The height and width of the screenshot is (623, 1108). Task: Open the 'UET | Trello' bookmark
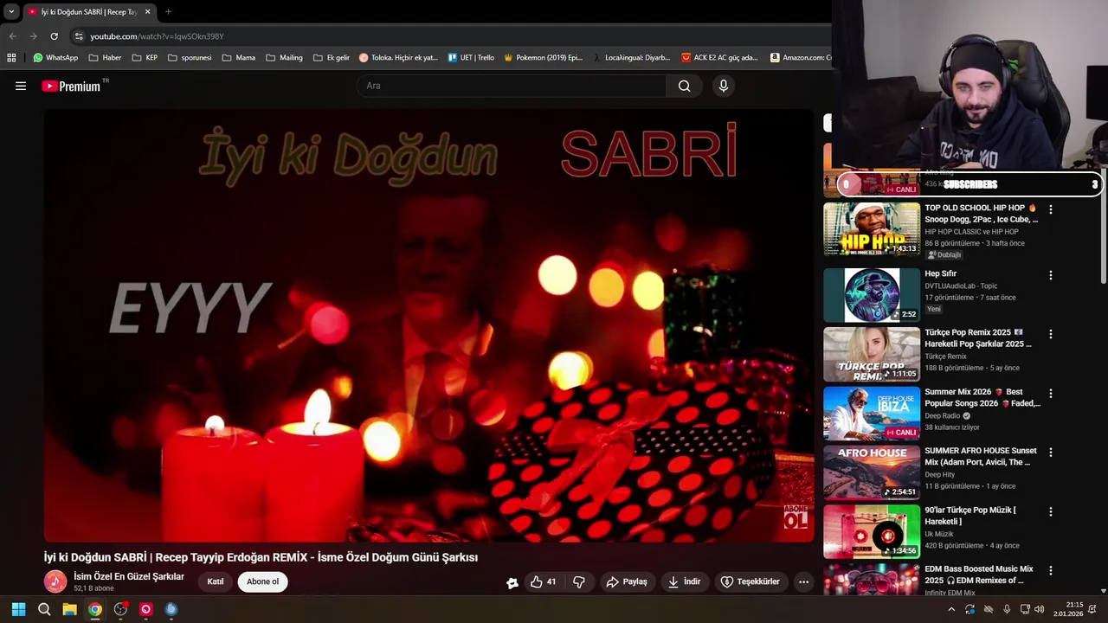(x=471, y=58)
